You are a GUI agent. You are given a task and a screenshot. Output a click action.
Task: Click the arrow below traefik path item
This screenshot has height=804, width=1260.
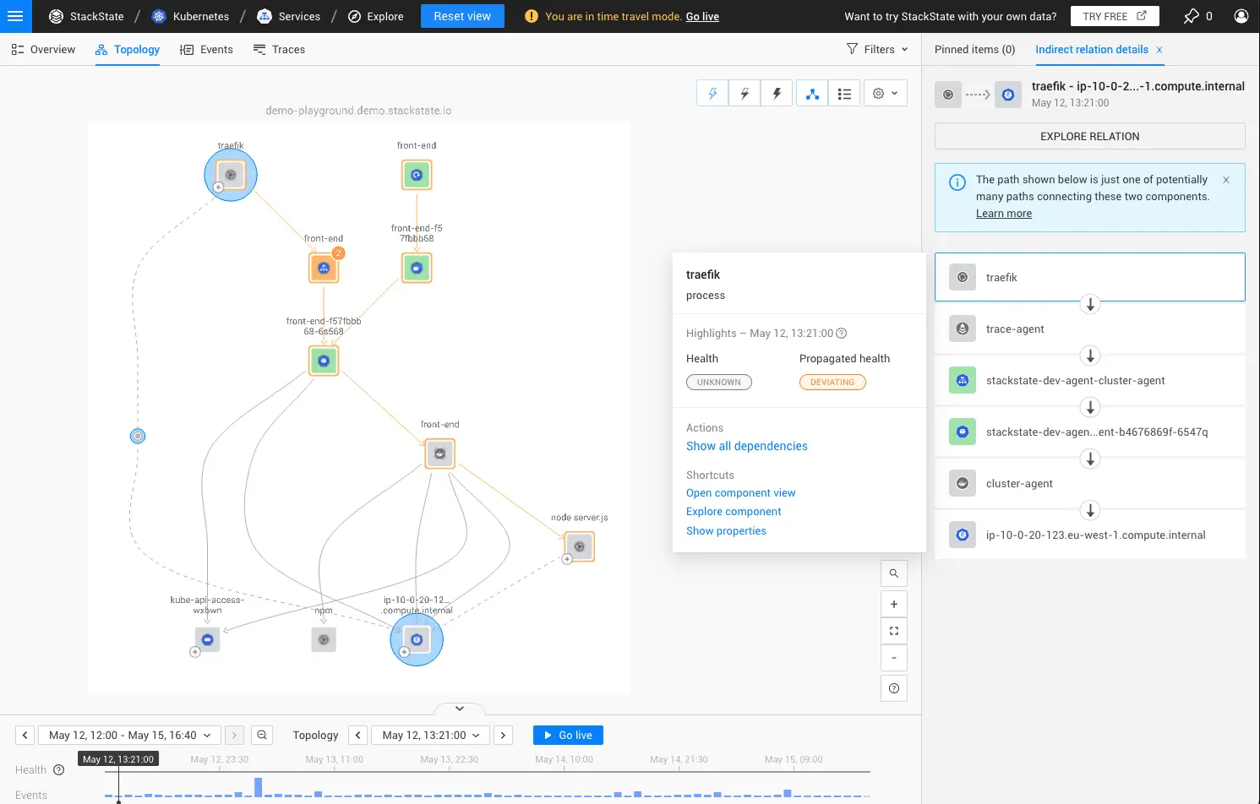tap(1090, 304)
